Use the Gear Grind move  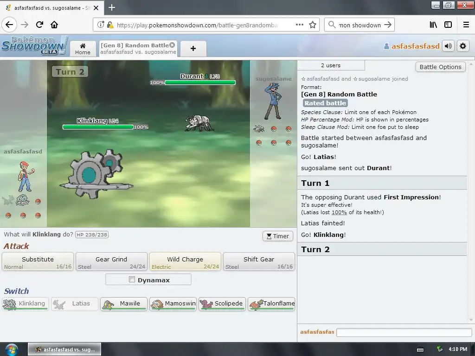[111, 261]
